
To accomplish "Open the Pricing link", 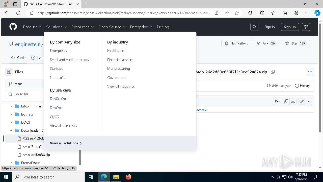I will [163, 27].
